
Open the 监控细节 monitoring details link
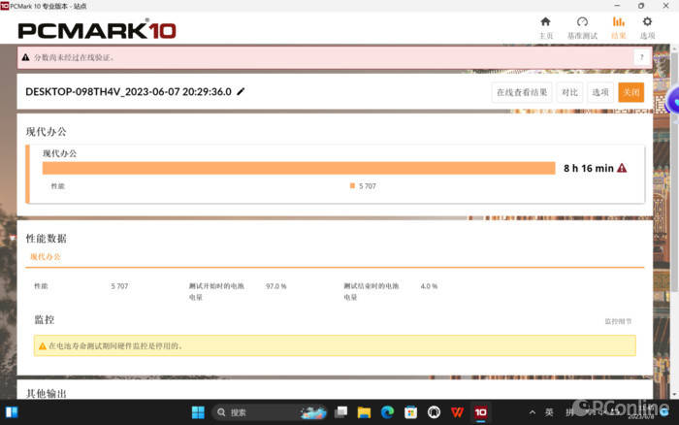click(x=618, y=321)
